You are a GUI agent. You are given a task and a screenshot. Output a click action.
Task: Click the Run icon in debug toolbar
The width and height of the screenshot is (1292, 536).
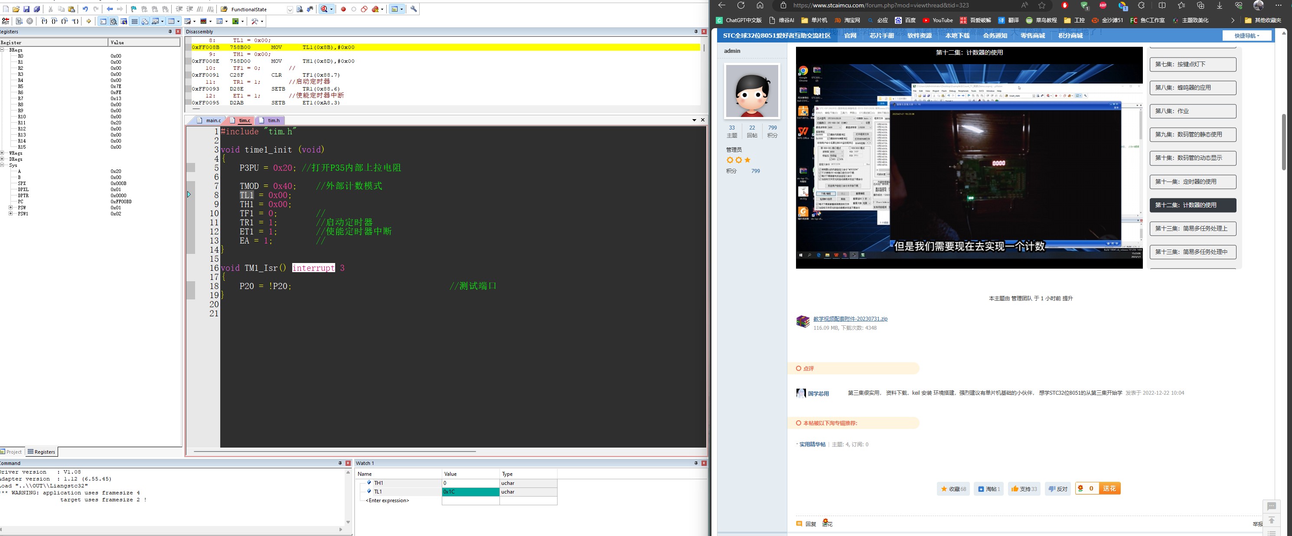(x=19, y=21)
